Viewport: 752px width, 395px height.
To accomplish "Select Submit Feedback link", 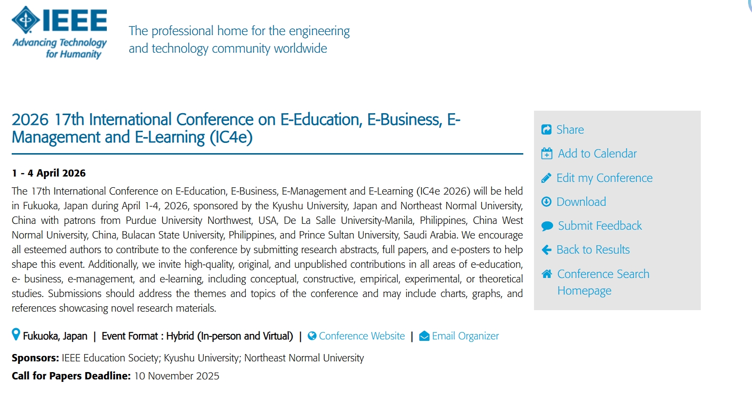I will point(600,226).
